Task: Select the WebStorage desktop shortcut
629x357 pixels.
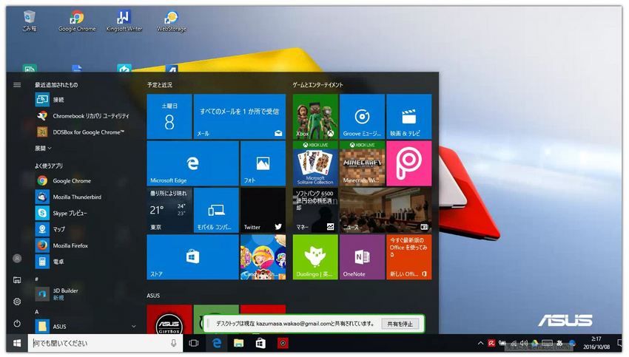Action: [172, 21]
